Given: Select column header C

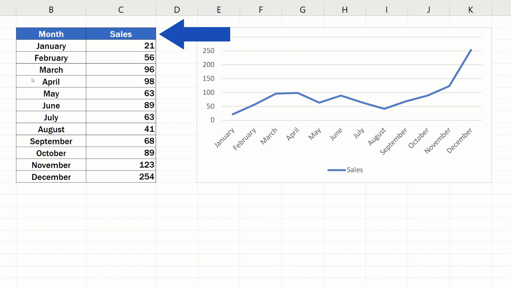Looking at the screenshot, I should pyautogui.click(x=121, y=10).
